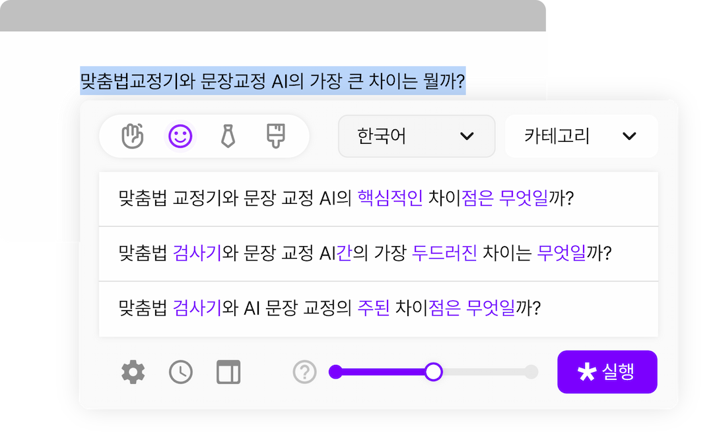Open history with the clock icon
Viewport: 713px width, 444px height.
click(x=181, y=373)
